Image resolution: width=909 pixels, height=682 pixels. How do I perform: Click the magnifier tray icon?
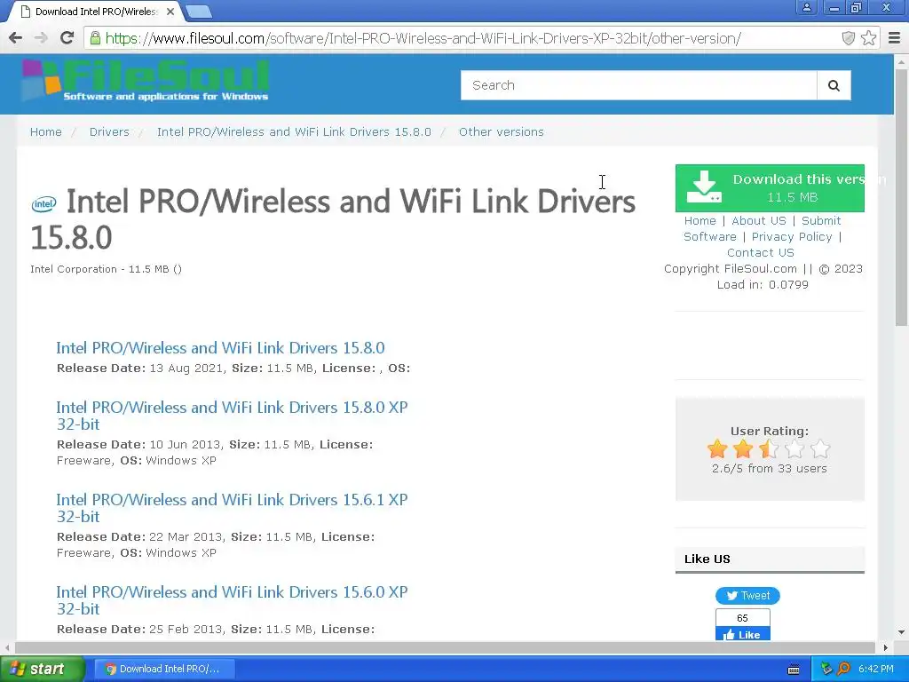(x=843, y=669)
